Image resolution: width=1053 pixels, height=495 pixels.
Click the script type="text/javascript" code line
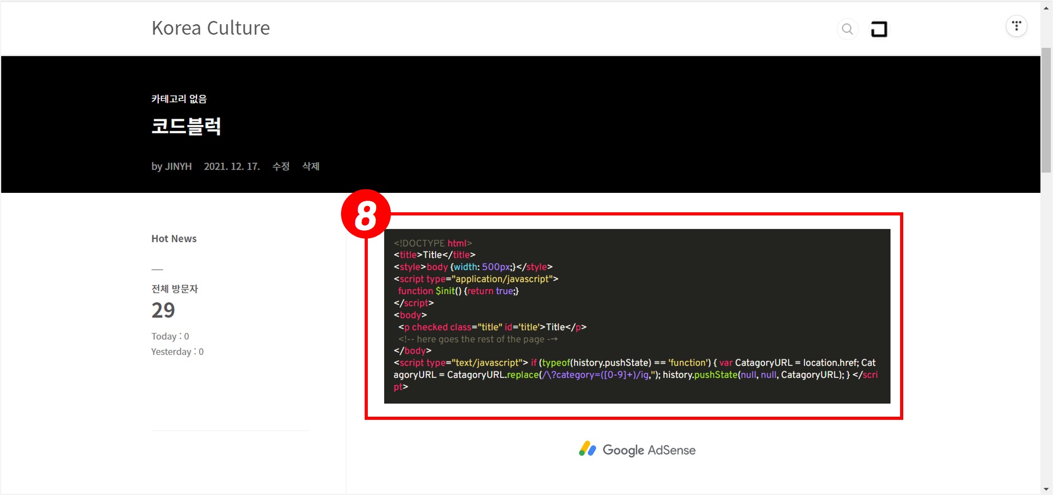(x=636, y=375)
